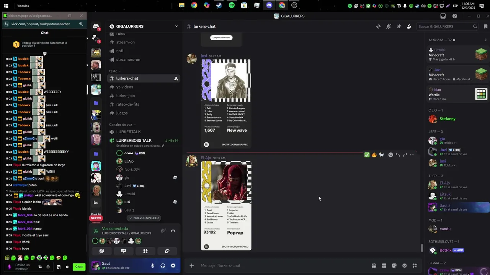Open the GIF picker in message bar
Screen dimensions: 490x275
(x=384, y=265)
